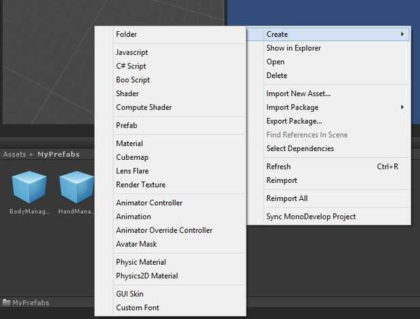
Task: Create a Physics2D Material
Action: 146,276
